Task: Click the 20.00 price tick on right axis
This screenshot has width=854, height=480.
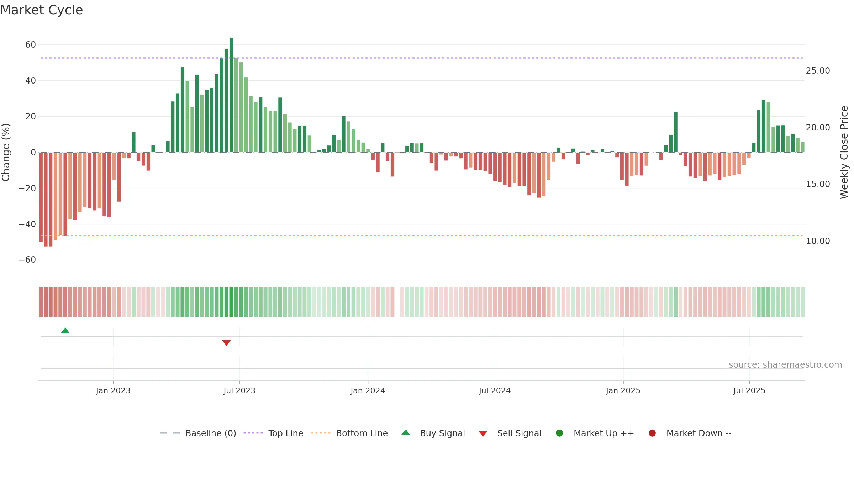Action: pyautogui.click(x=818, y=128)
